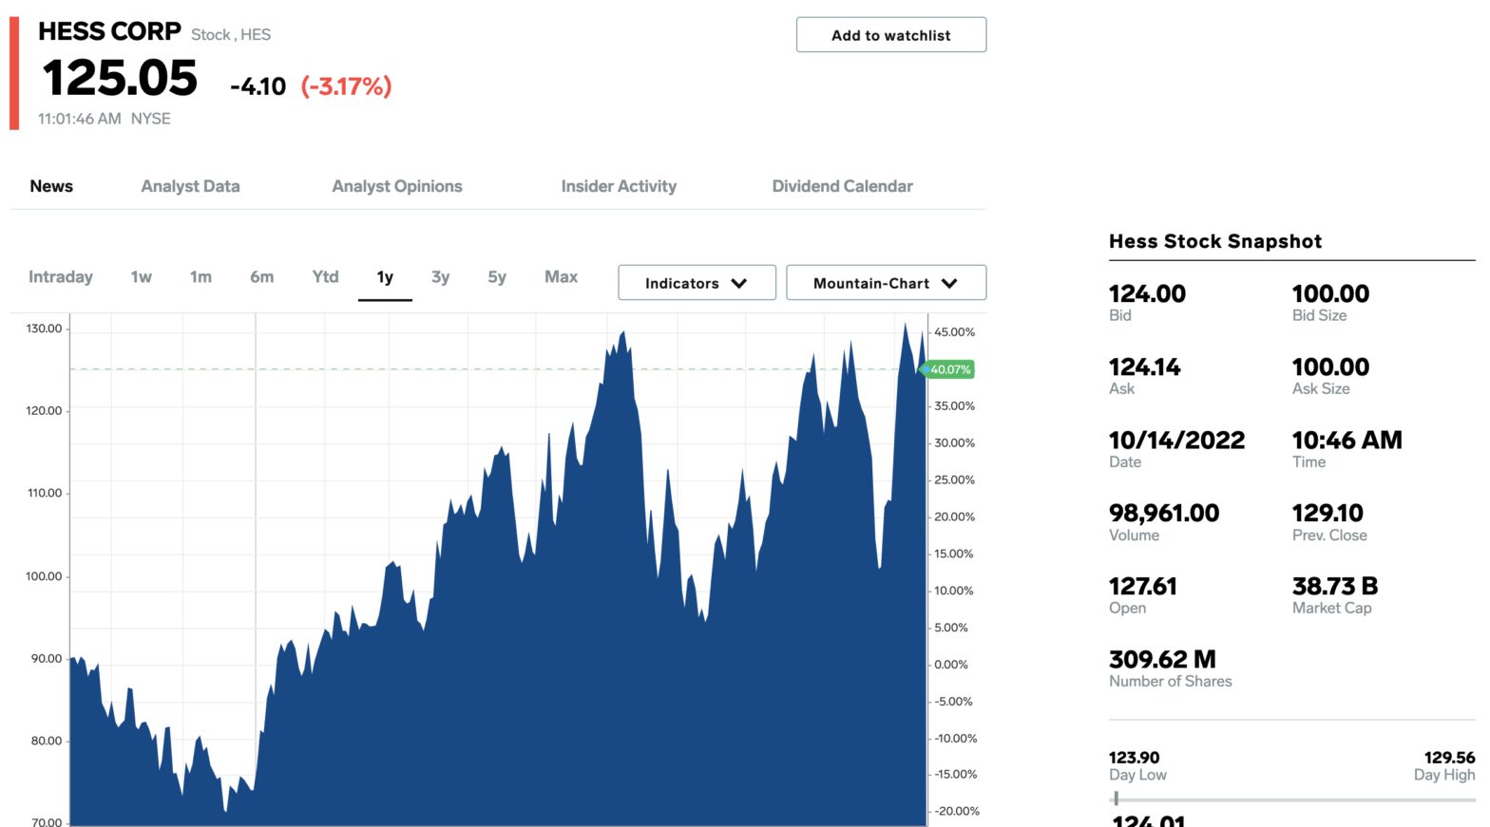Click the 129.56 Day High value
1490x827 pixels.
coord(1449,758)
